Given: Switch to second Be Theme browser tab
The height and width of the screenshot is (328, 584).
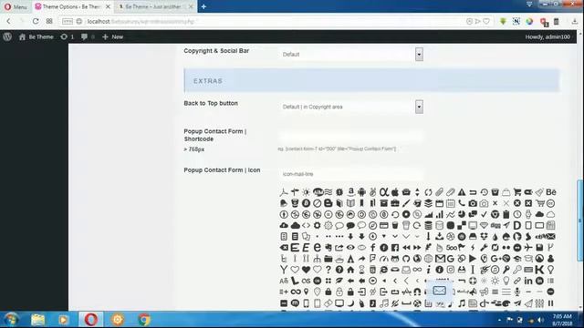Looking at the screenshot, I should point(156,6).
